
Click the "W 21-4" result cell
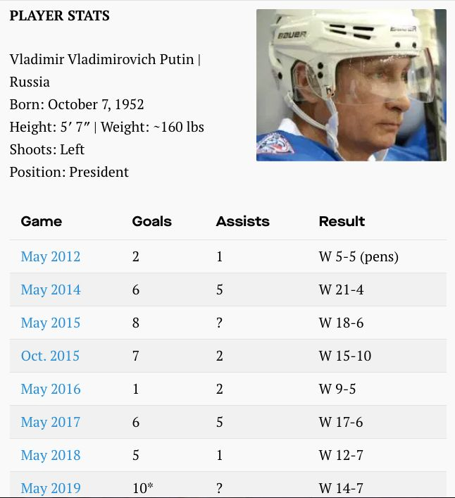click(341, 290)
